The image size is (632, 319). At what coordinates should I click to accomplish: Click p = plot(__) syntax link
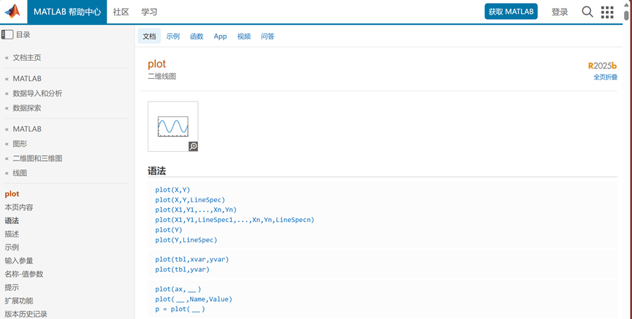click(x=180, y=310)
